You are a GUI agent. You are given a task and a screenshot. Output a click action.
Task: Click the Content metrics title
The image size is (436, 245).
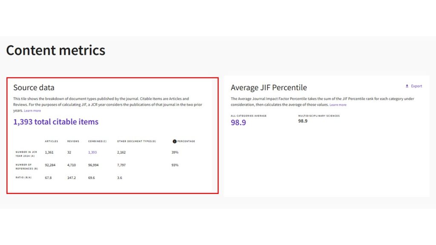point(56,50)
